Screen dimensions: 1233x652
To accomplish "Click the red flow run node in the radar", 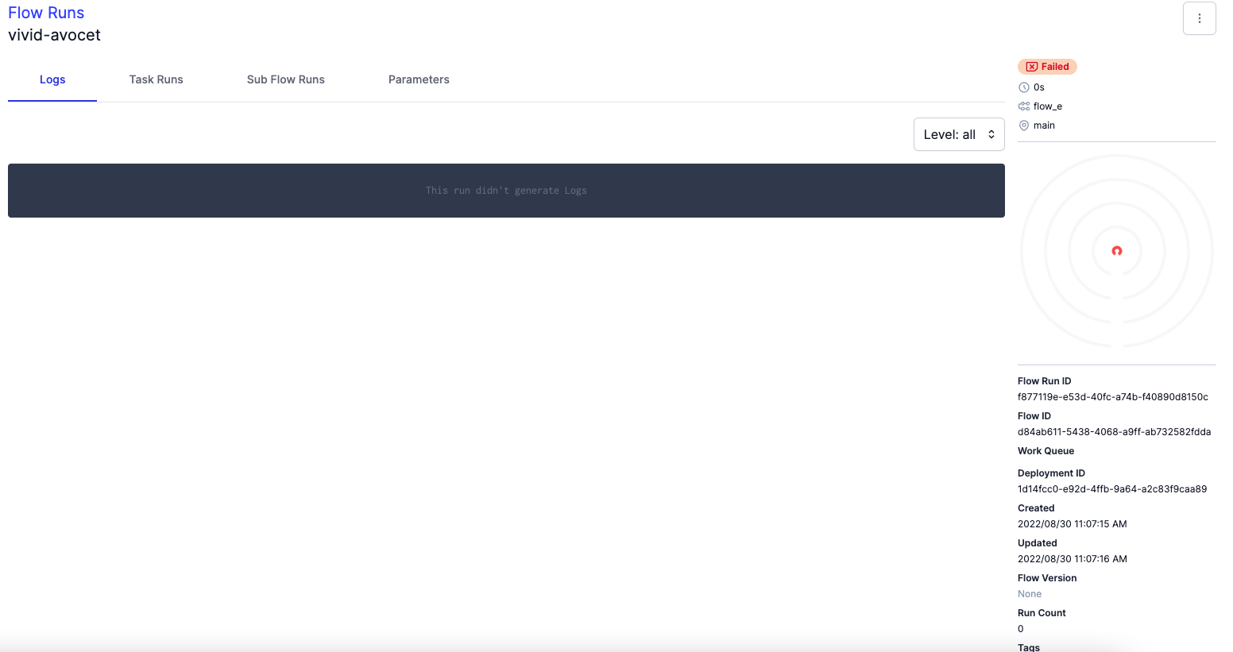I will click(x=1116, y=251).
